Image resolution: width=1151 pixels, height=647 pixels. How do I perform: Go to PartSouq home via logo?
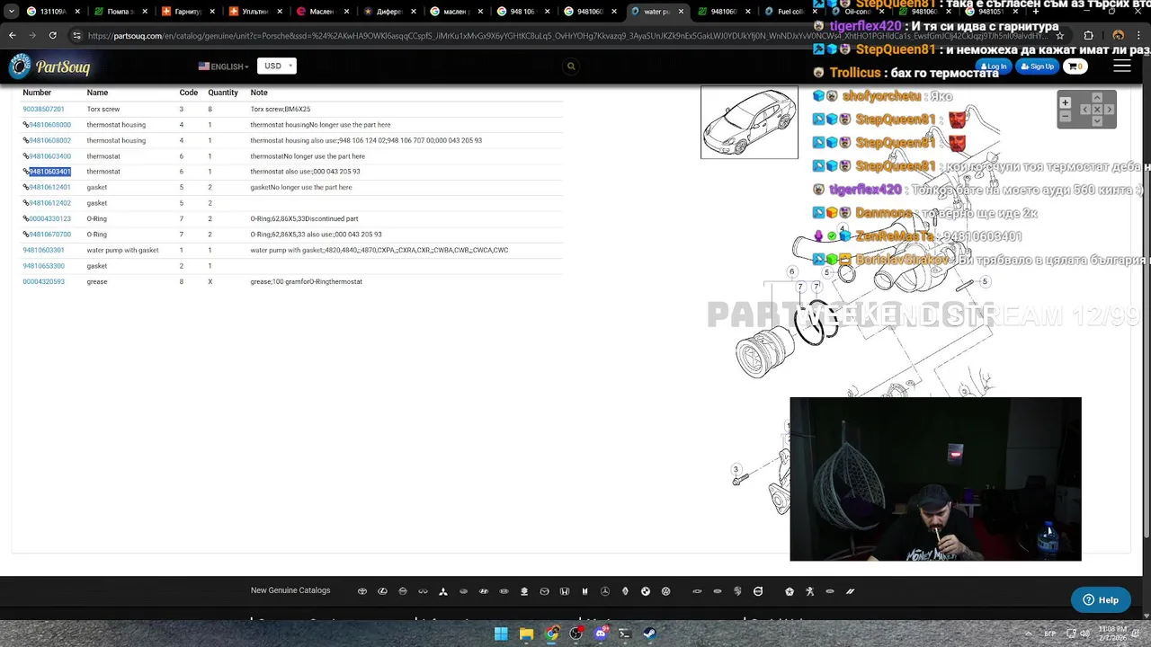click(x=50, y=66)
